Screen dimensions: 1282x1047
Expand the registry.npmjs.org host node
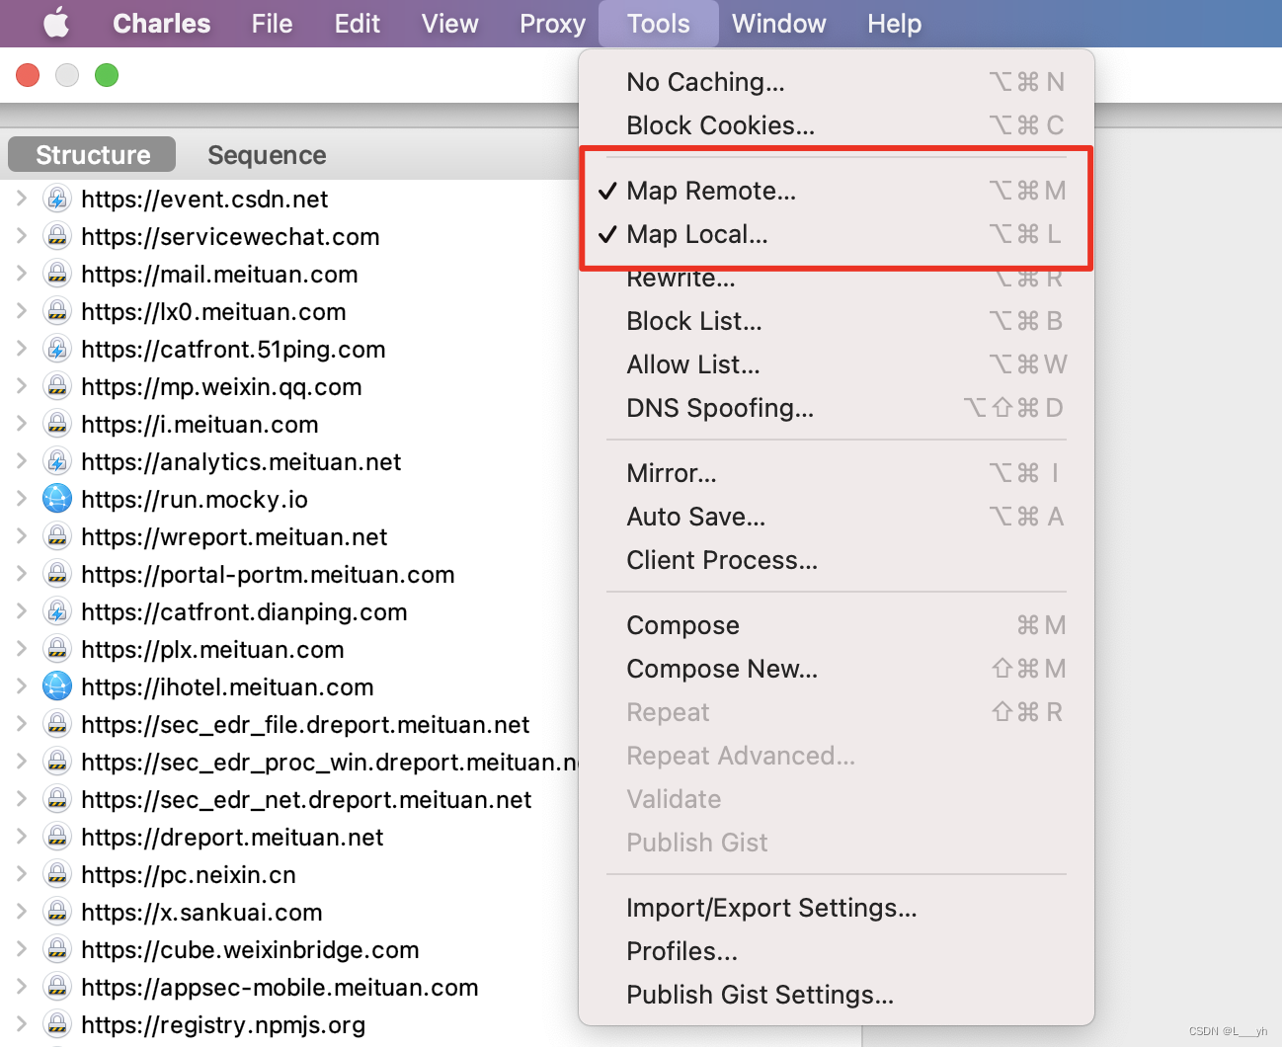point(21,1024)
